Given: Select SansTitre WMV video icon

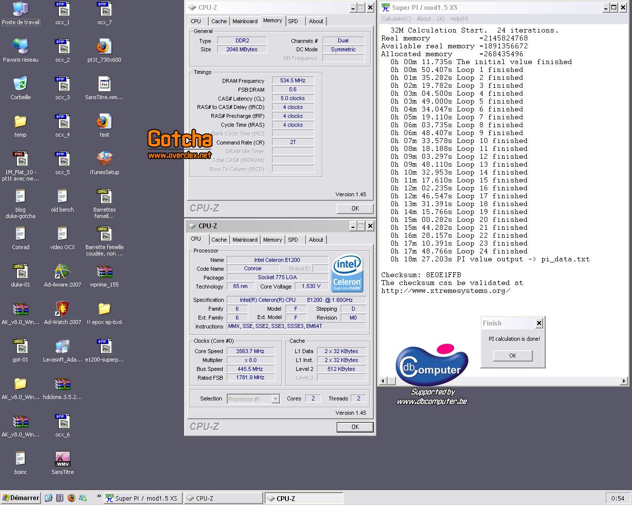Looking at the screenshot, I should click(62, 463).
